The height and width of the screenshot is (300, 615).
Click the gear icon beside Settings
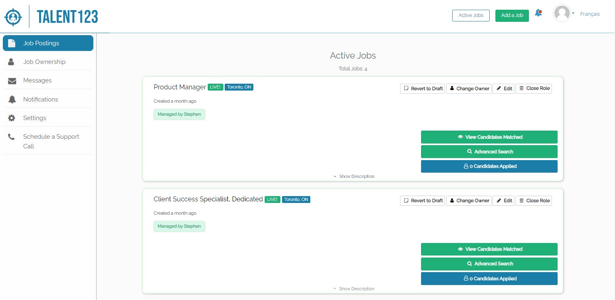12,118
